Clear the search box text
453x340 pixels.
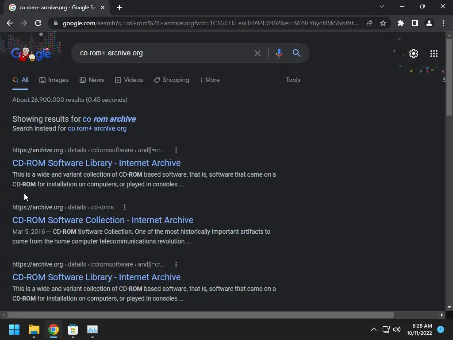257,53
